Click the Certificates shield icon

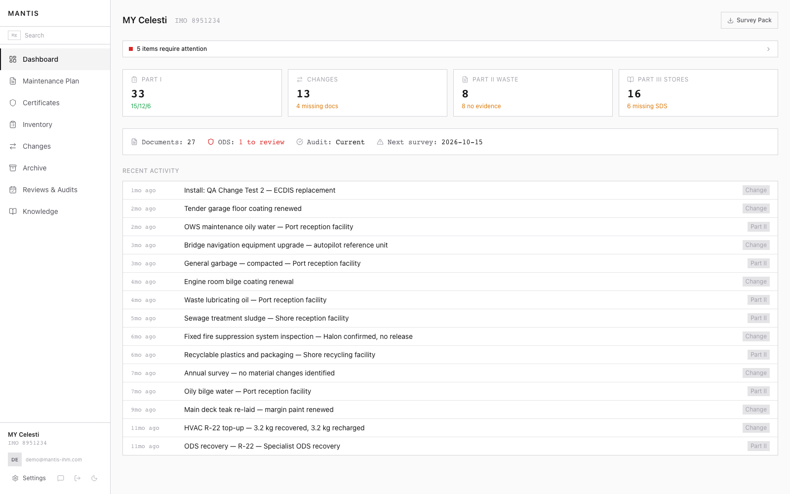point(13,103)
